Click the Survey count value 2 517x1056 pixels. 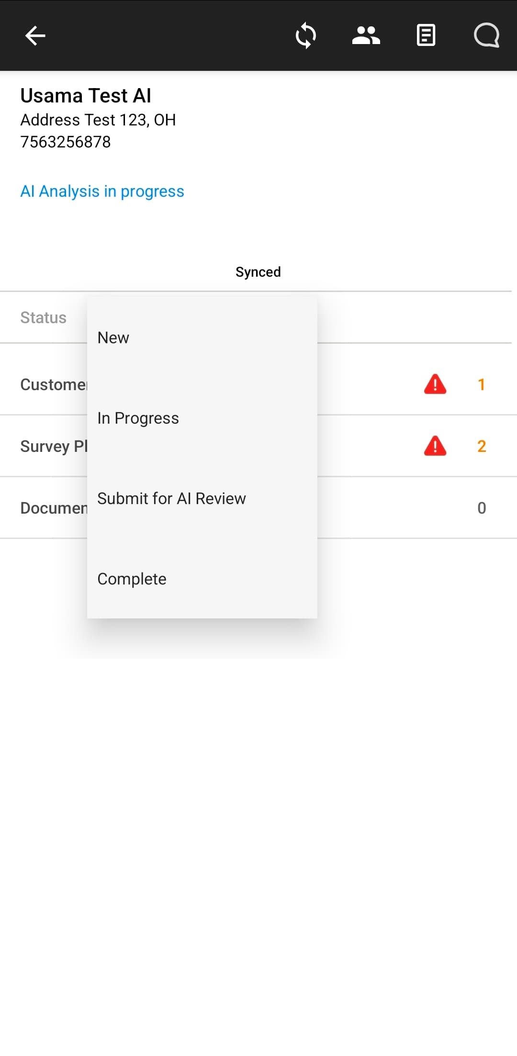[x=482, y=446]
